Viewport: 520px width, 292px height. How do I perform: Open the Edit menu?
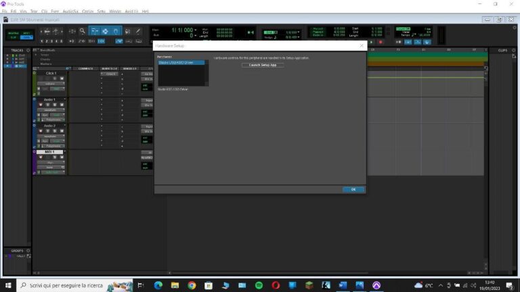[14, 11]
